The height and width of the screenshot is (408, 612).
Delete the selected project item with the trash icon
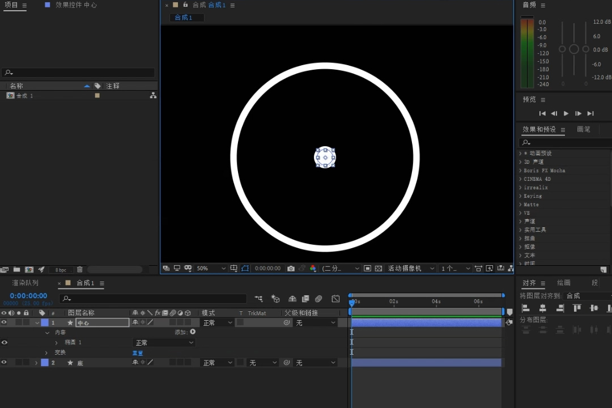[x=80, y=269]
